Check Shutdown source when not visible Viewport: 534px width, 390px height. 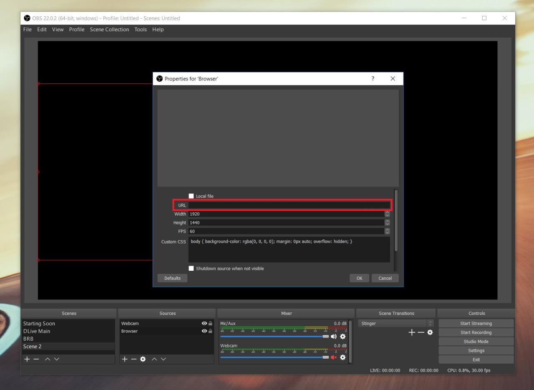point(191,269)
